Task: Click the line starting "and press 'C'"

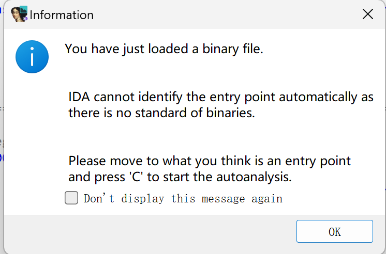Action: [x=180, y=177]
